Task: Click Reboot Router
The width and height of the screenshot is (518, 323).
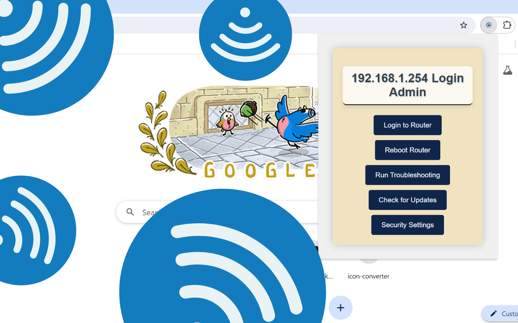Action: pos(408,150)
